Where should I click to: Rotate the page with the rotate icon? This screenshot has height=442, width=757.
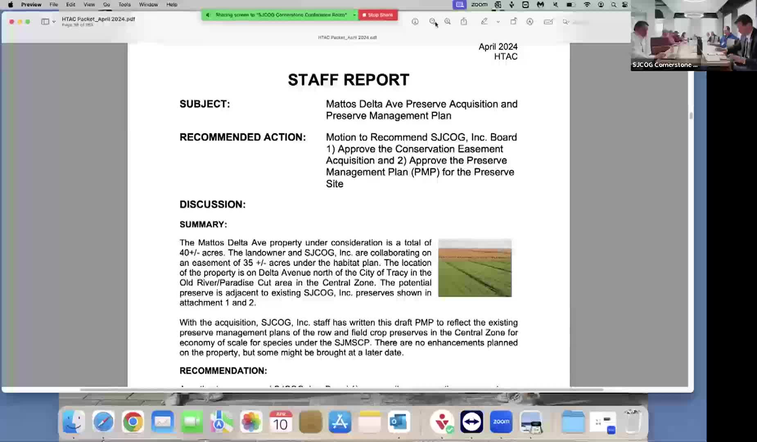514,21
